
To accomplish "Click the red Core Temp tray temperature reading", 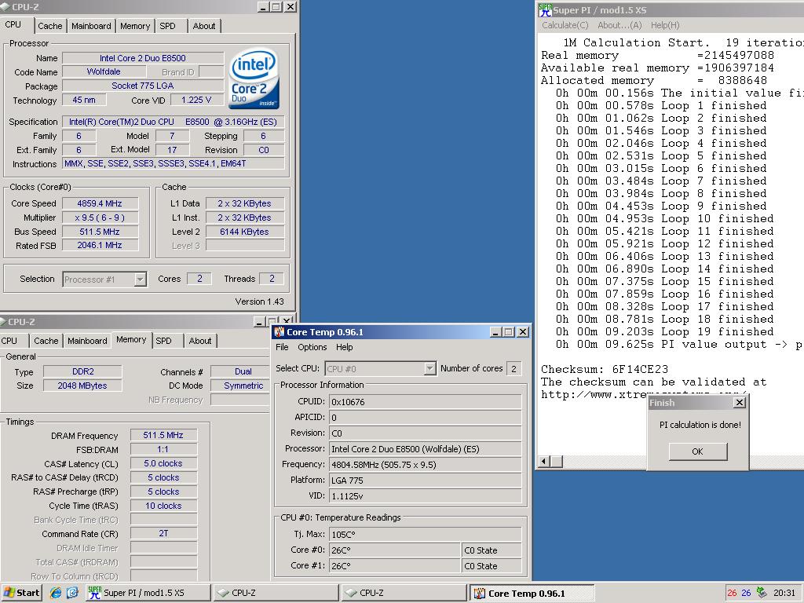I will (x=732, y=593).
